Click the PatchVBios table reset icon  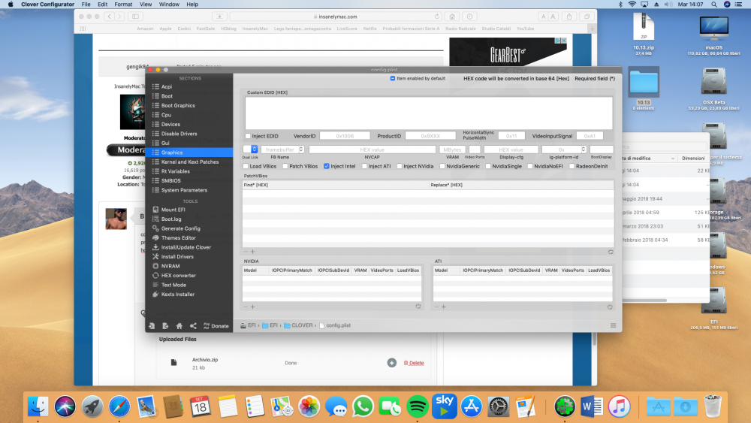point(611,252)
